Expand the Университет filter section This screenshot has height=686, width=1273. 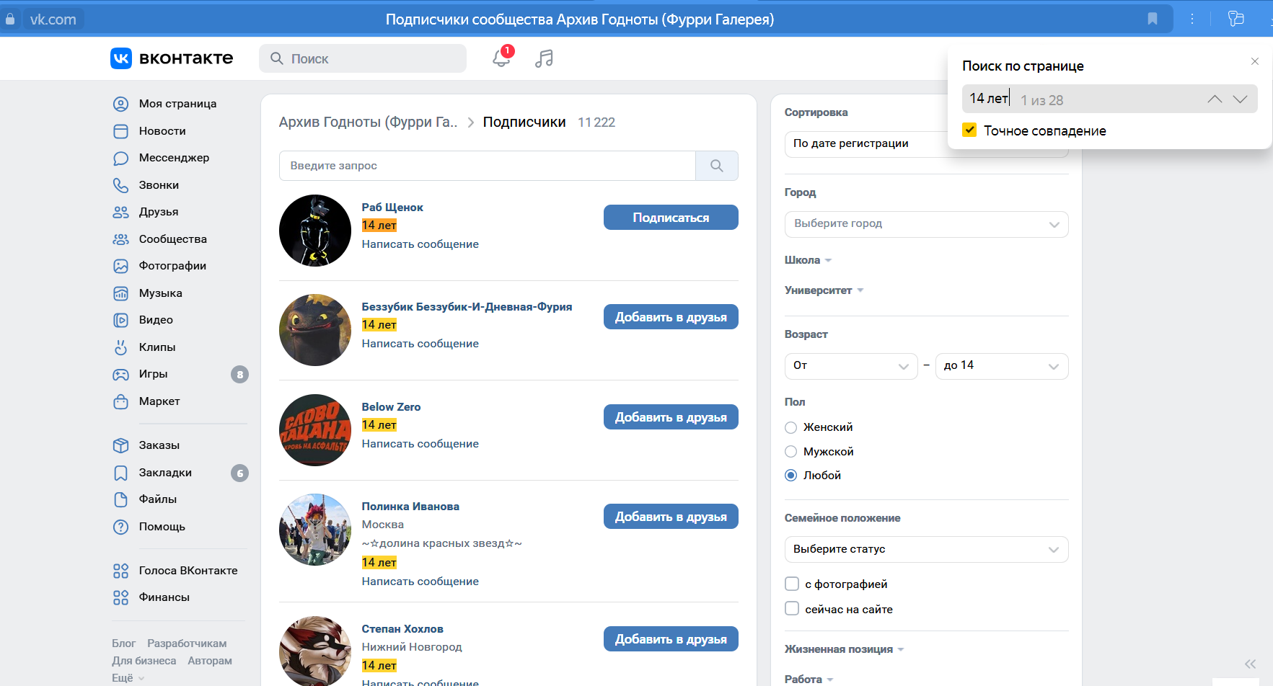pyautogui.click(x=824, y=290)
